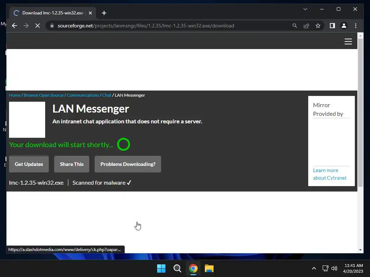The width and height of the screenshot is (370, 277).
Task: Stop loading the page
Action: tap(38, 26)
